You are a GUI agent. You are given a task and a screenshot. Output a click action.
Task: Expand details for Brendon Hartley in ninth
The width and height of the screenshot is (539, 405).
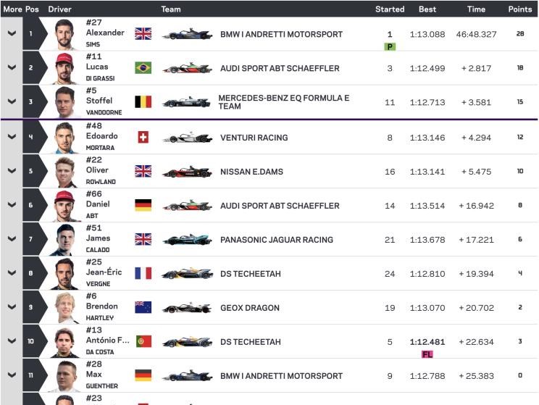(x=12, y=306)
